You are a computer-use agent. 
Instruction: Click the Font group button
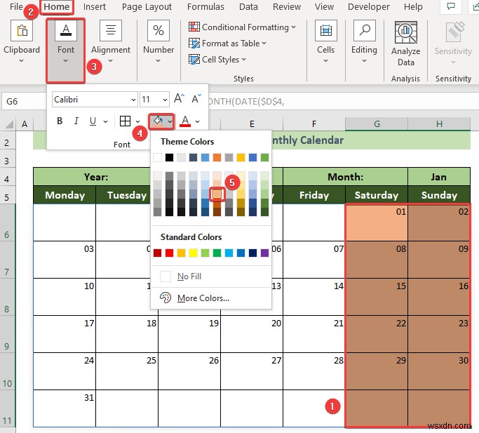click(66, 51)
